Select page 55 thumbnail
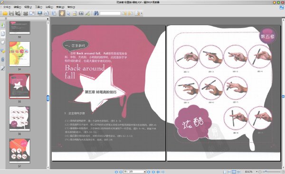Image resolution: width=285 pixels, height=174 pixels. 19,86
